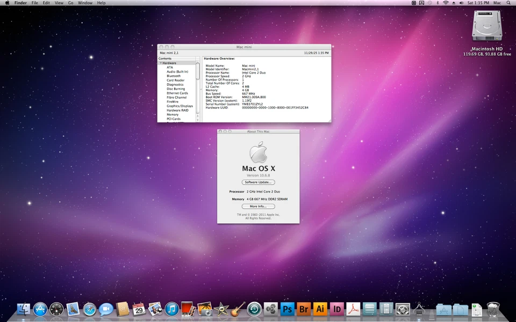Open InDesign from the Dock

[336, 309]
